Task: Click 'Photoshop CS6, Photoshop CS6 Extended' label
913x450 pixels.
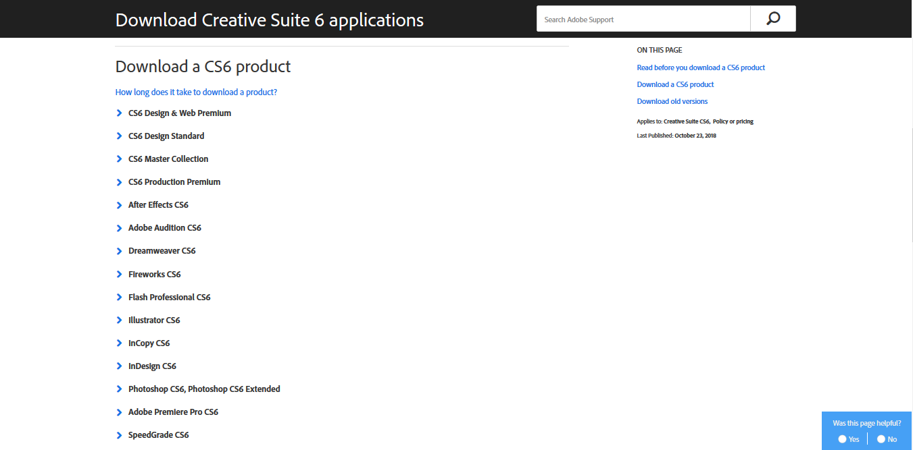Action: click(204, 389)
